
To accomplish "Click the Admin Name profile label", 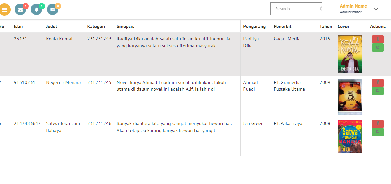I will point(353,6).
